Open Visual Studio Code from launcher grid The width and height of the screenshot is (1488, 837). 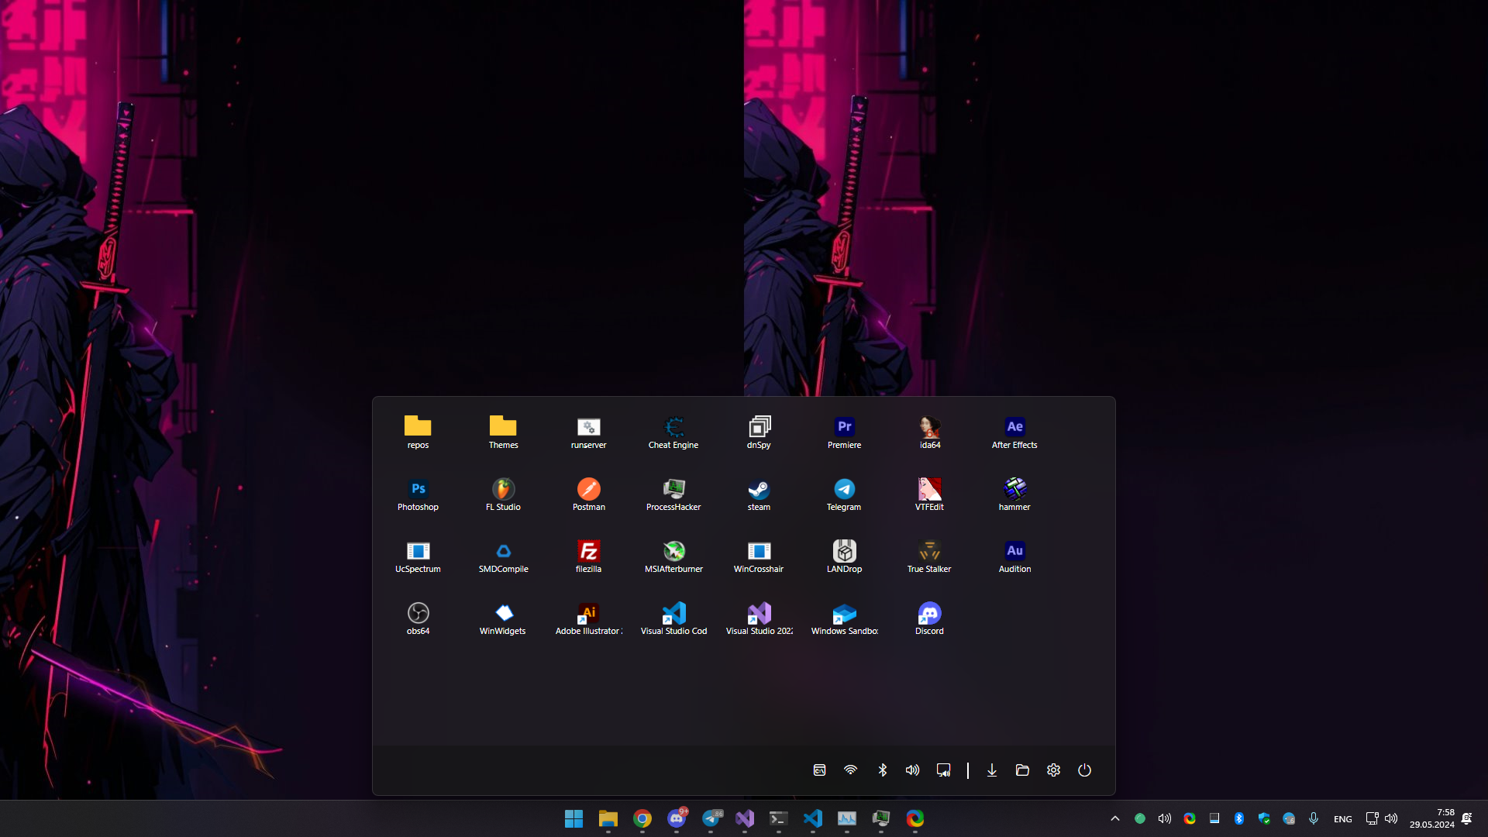(x=673, y=618)
